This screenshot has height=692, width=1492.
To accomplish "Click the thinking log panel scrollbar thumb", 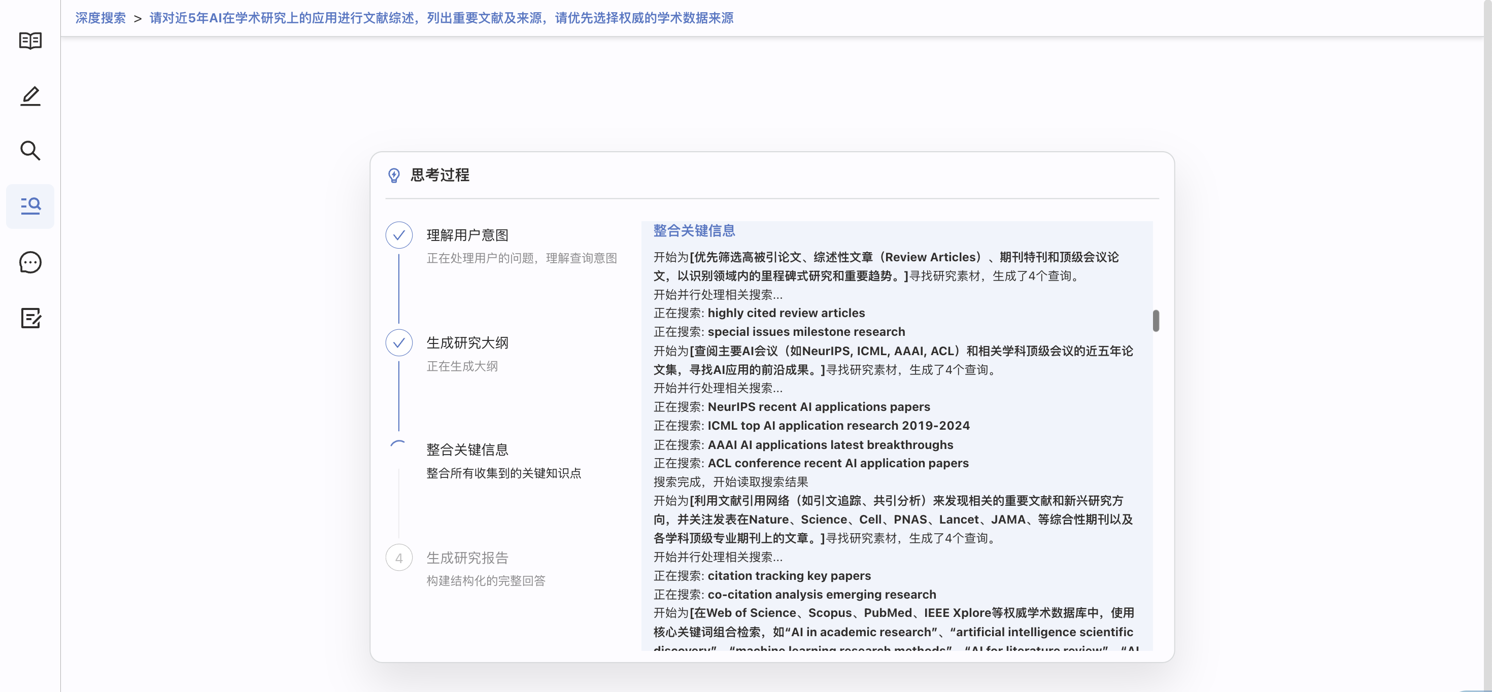I will pos(1156,321).
